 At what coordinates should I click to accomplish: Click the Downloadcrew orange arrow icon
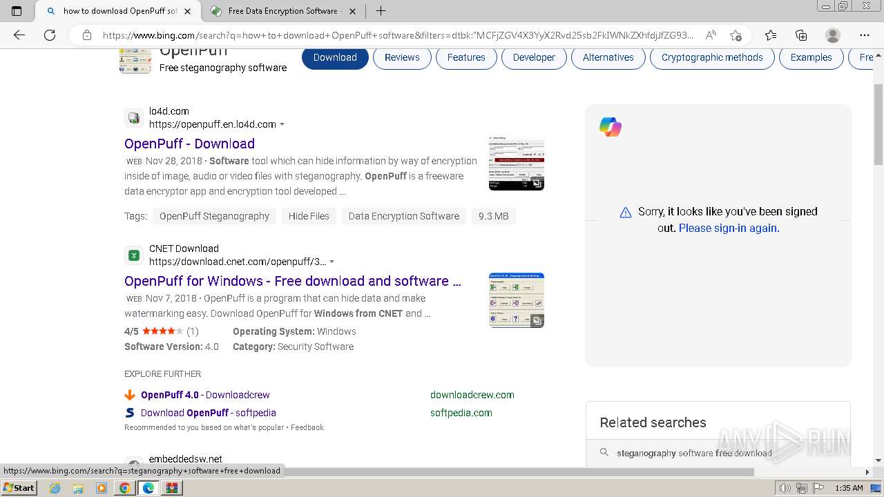(x=130, y=395)
